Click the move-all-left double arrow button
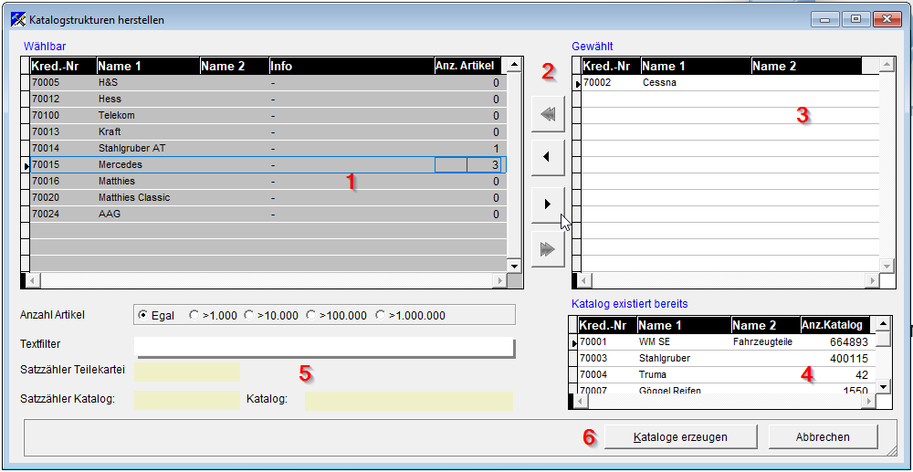The image size is (913, 472). pos(548,115)
